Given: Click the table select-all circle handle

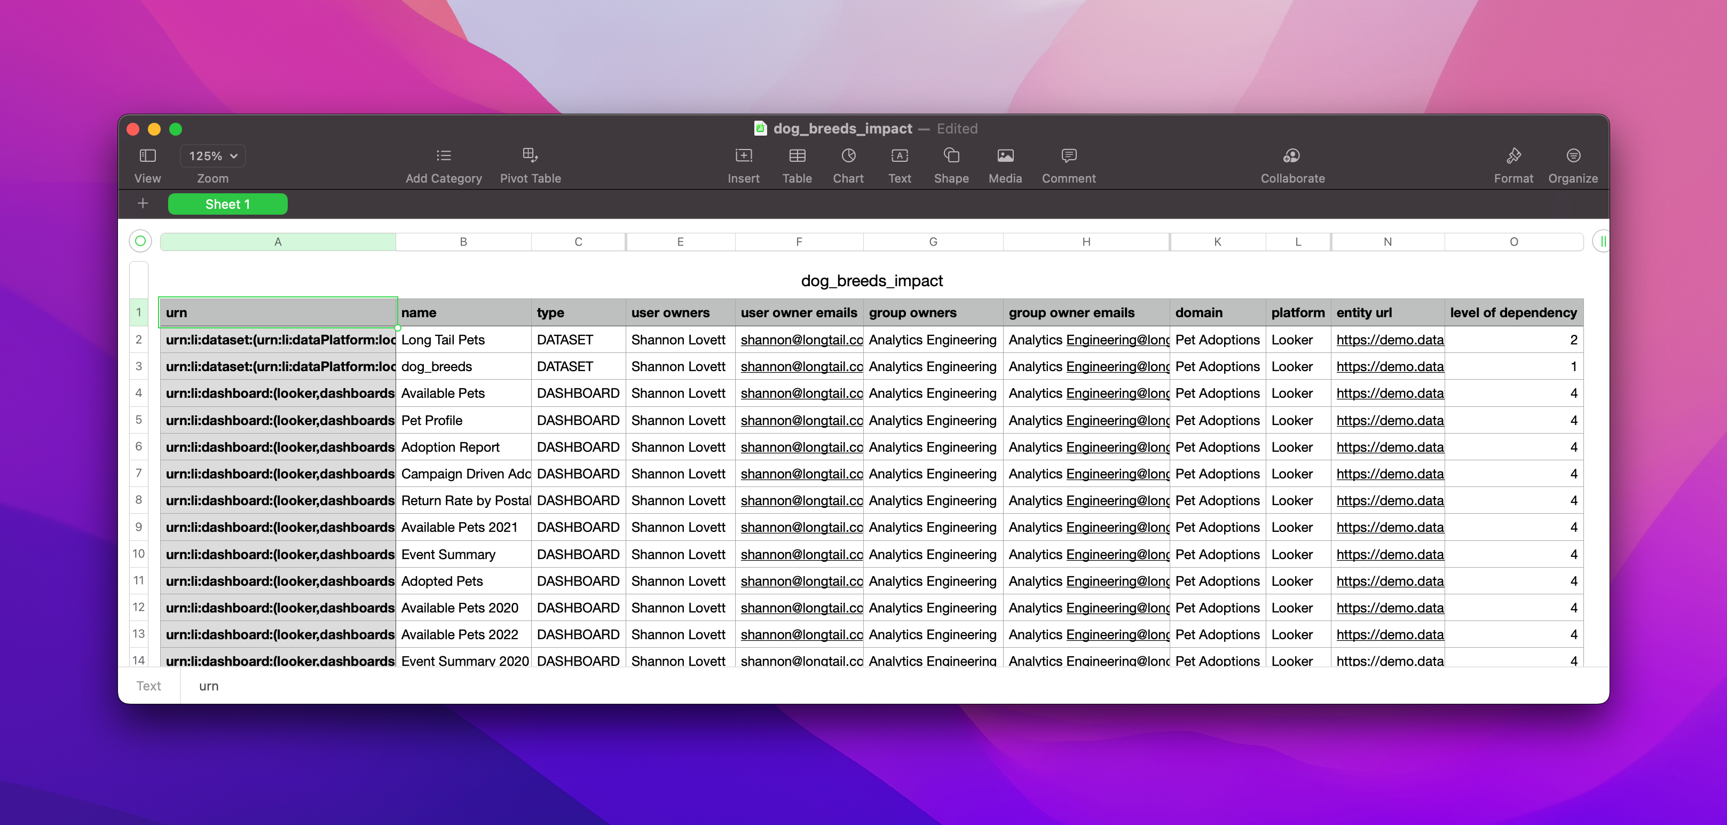Looking at the screenshot, I should click(x=140, y=241).
